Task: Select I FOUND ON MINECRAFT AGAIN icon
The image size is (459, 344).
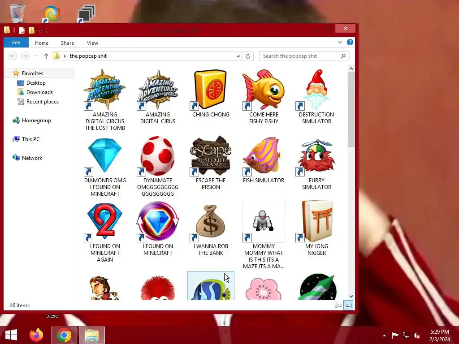Action: pos(105,221)
